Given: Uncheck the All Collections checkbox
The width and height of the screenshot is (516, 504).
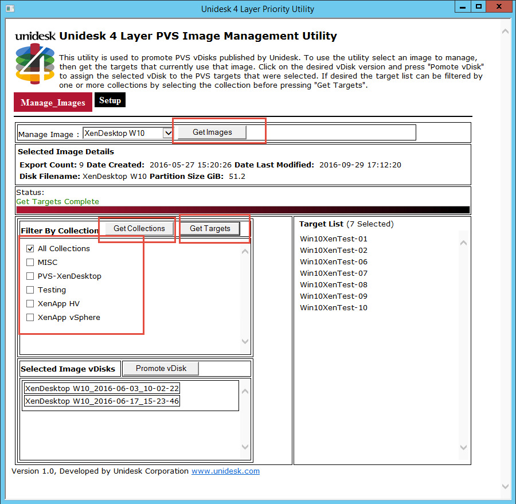Looking at the screenshot, I should [30, 248].
